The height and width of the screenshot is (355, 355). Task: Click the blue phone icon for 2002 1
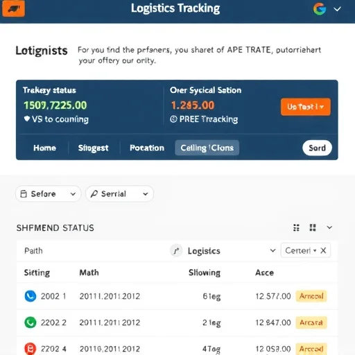click(x=31, y=296)
